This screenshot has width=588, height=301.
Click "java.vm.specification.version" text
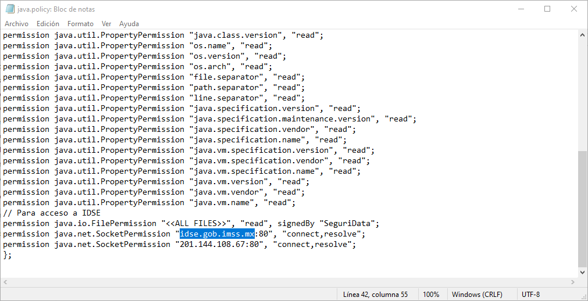[x=261, y=150]
